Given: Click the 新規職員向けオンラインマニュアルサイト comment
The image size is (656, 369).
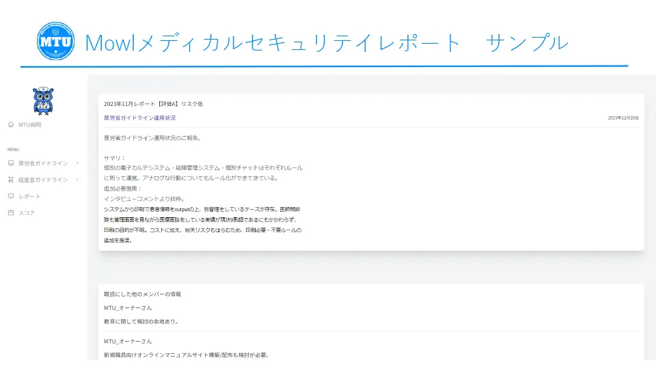Looking at the screenshot, I should click(x=187, y=355).
